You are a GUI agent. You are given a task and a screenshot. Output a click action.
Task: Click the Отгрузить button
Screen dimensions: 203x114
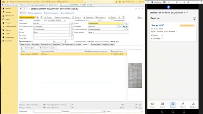(x=101, y=17)
